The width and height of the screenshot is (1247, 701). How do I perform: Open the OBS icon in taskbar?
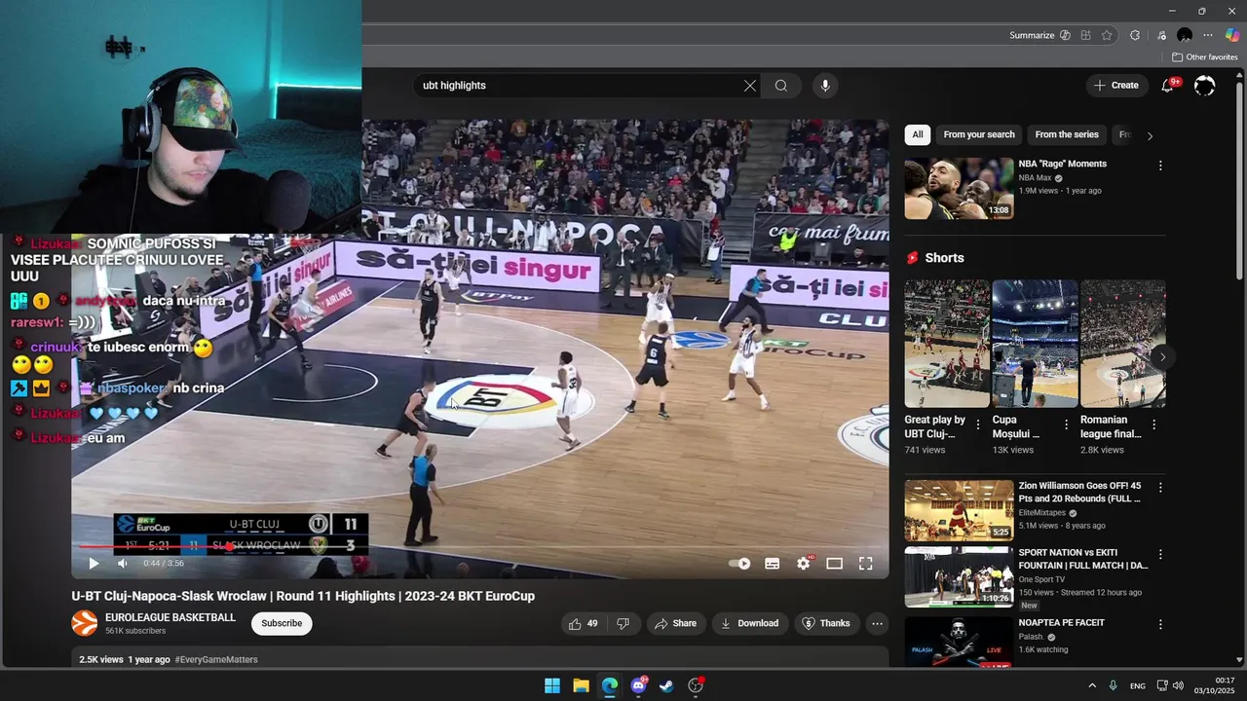click(696, 685)
